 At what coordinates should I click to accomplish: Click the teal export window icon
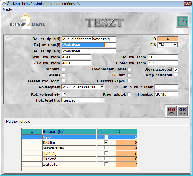tap(183, 21)
